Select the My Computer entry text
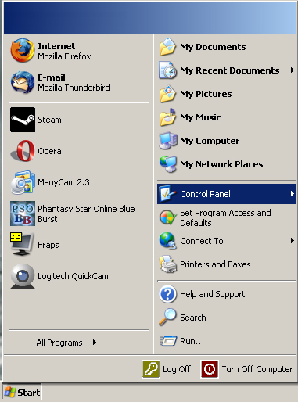 point(210,141)
